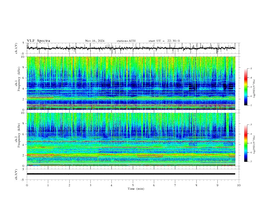The image size is (269, 208).
Task: Click the "-5" tick on ch.1 colorbar
Action: point(250,87)
